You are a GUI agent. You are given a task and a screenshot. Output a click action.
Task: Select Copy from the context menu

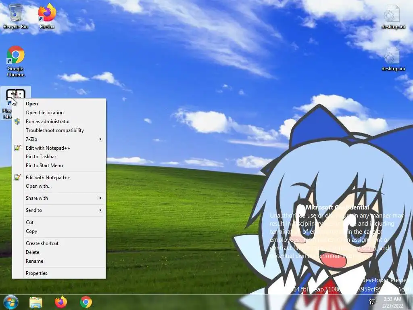pos(59,231)
